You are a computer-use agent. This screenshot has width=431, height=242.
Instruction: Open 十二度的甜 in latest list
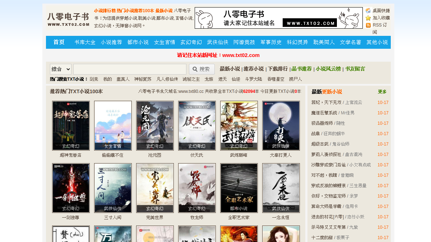click(x=322, y=238)
